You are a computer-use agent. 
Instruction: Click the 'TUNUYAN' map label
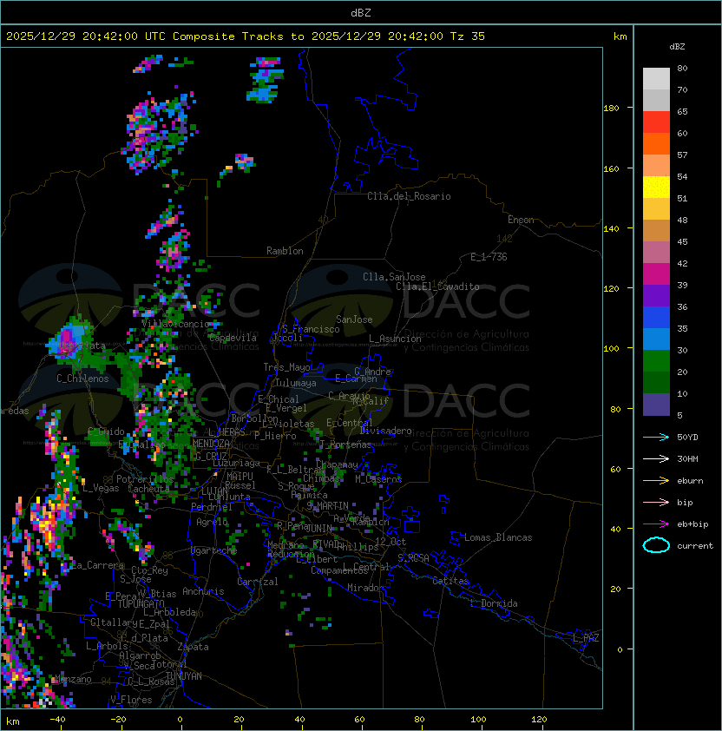[184, 676]
